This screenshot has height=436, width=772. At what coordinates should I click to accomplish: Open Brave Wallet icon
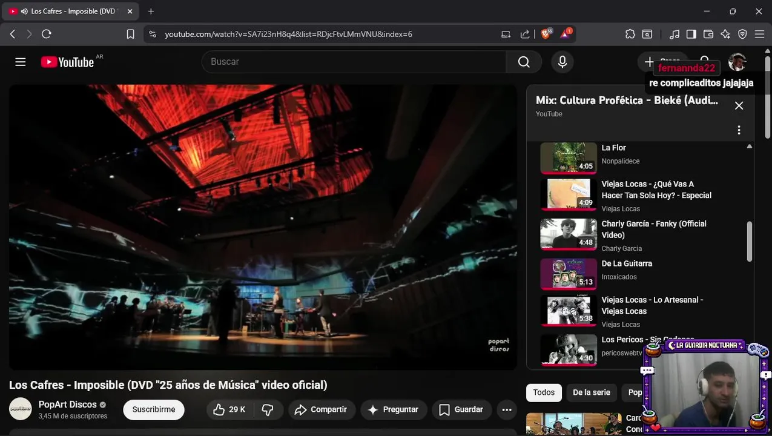[708, 34]
